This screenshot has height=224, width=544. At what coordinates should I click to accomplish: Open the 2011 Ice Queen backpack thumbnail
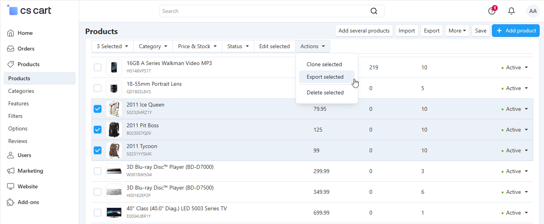point(114,109)
